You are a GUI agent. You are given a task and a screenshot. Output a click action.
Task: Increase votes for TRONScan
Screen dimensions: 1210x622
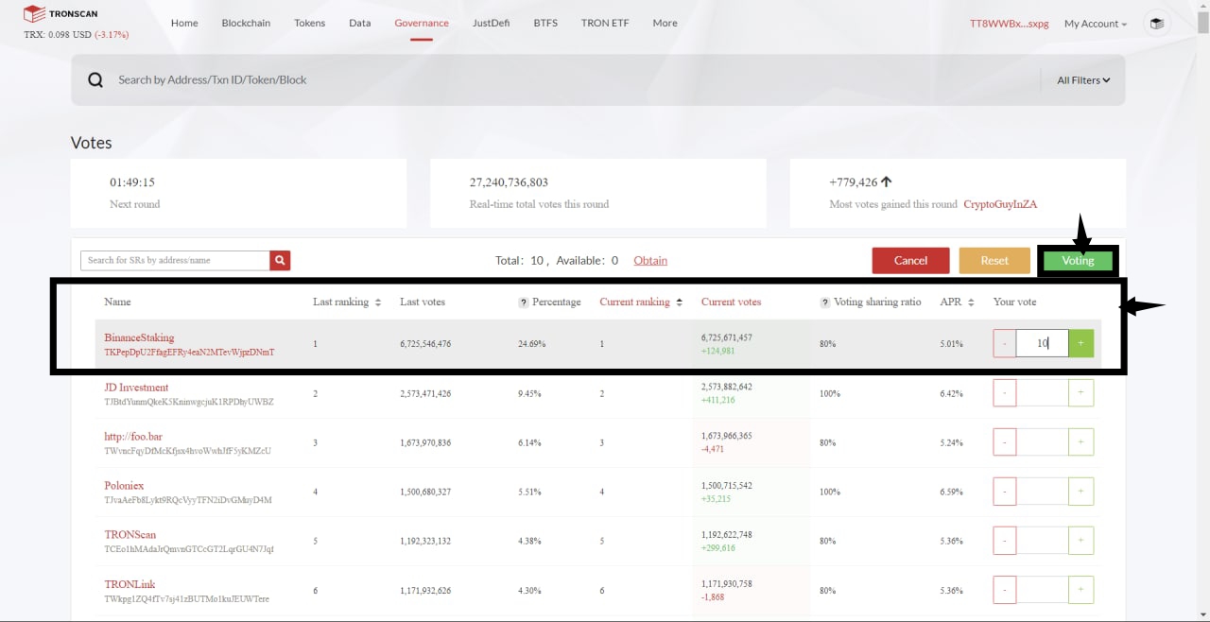pos(1081,541)
